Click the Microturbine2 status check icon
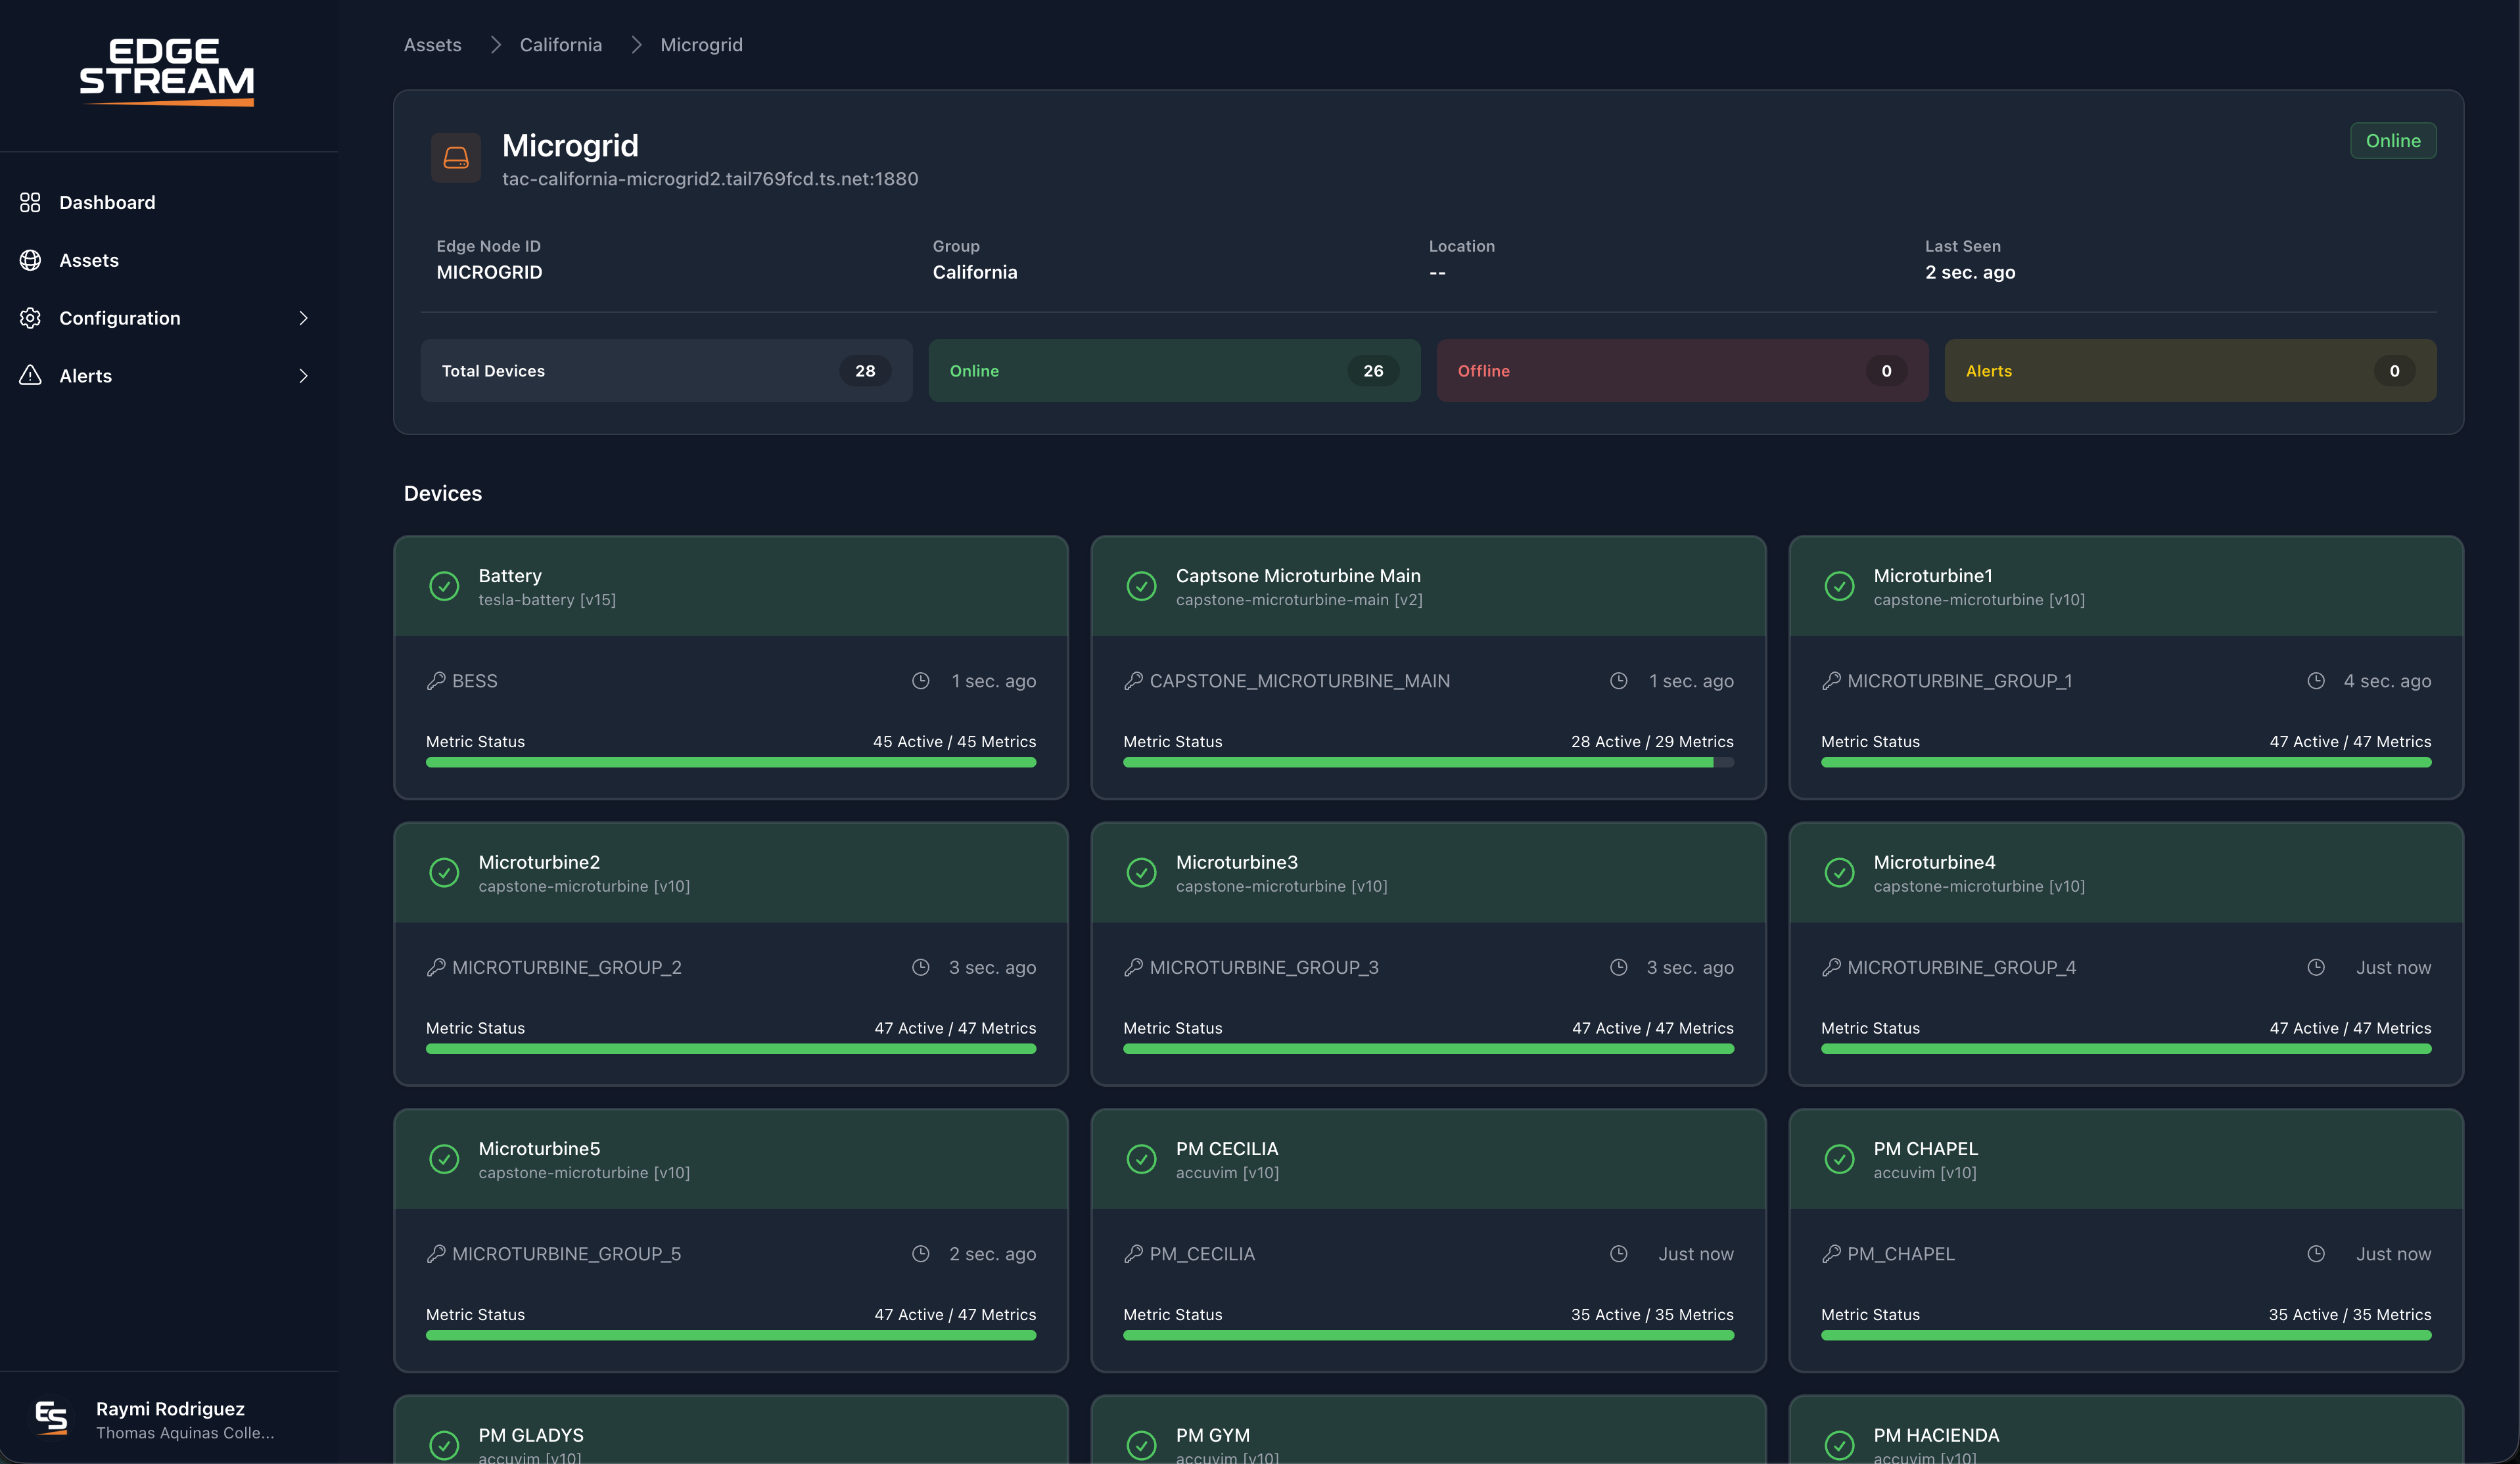 (x=444, y=872)
